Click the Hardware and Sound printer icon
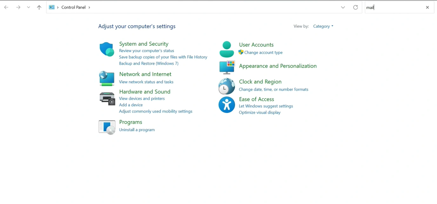This screenshot has height=204, width=437. [x=107, y=98]
